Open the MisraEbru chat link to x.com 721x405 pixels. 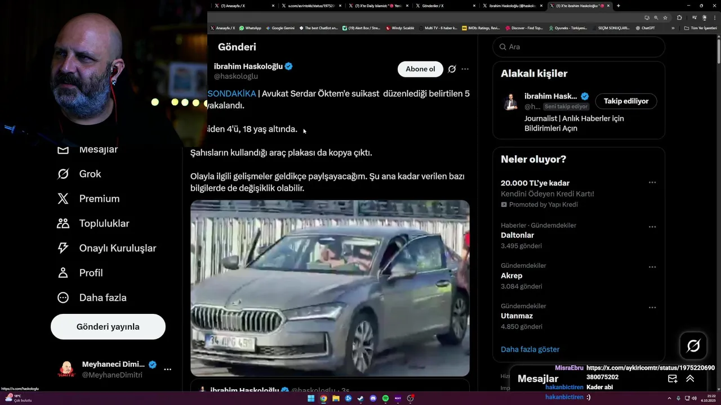click(x=651, y=372)
